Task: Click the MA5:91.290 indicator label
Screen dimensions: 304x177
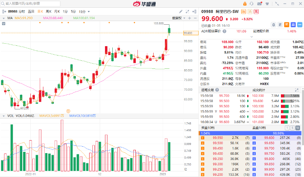Action: pos(24,18)
